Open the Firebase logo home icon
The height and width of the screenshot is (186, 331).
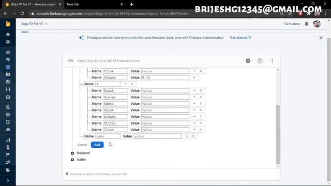pyautogui.click(x=8, y=24)
